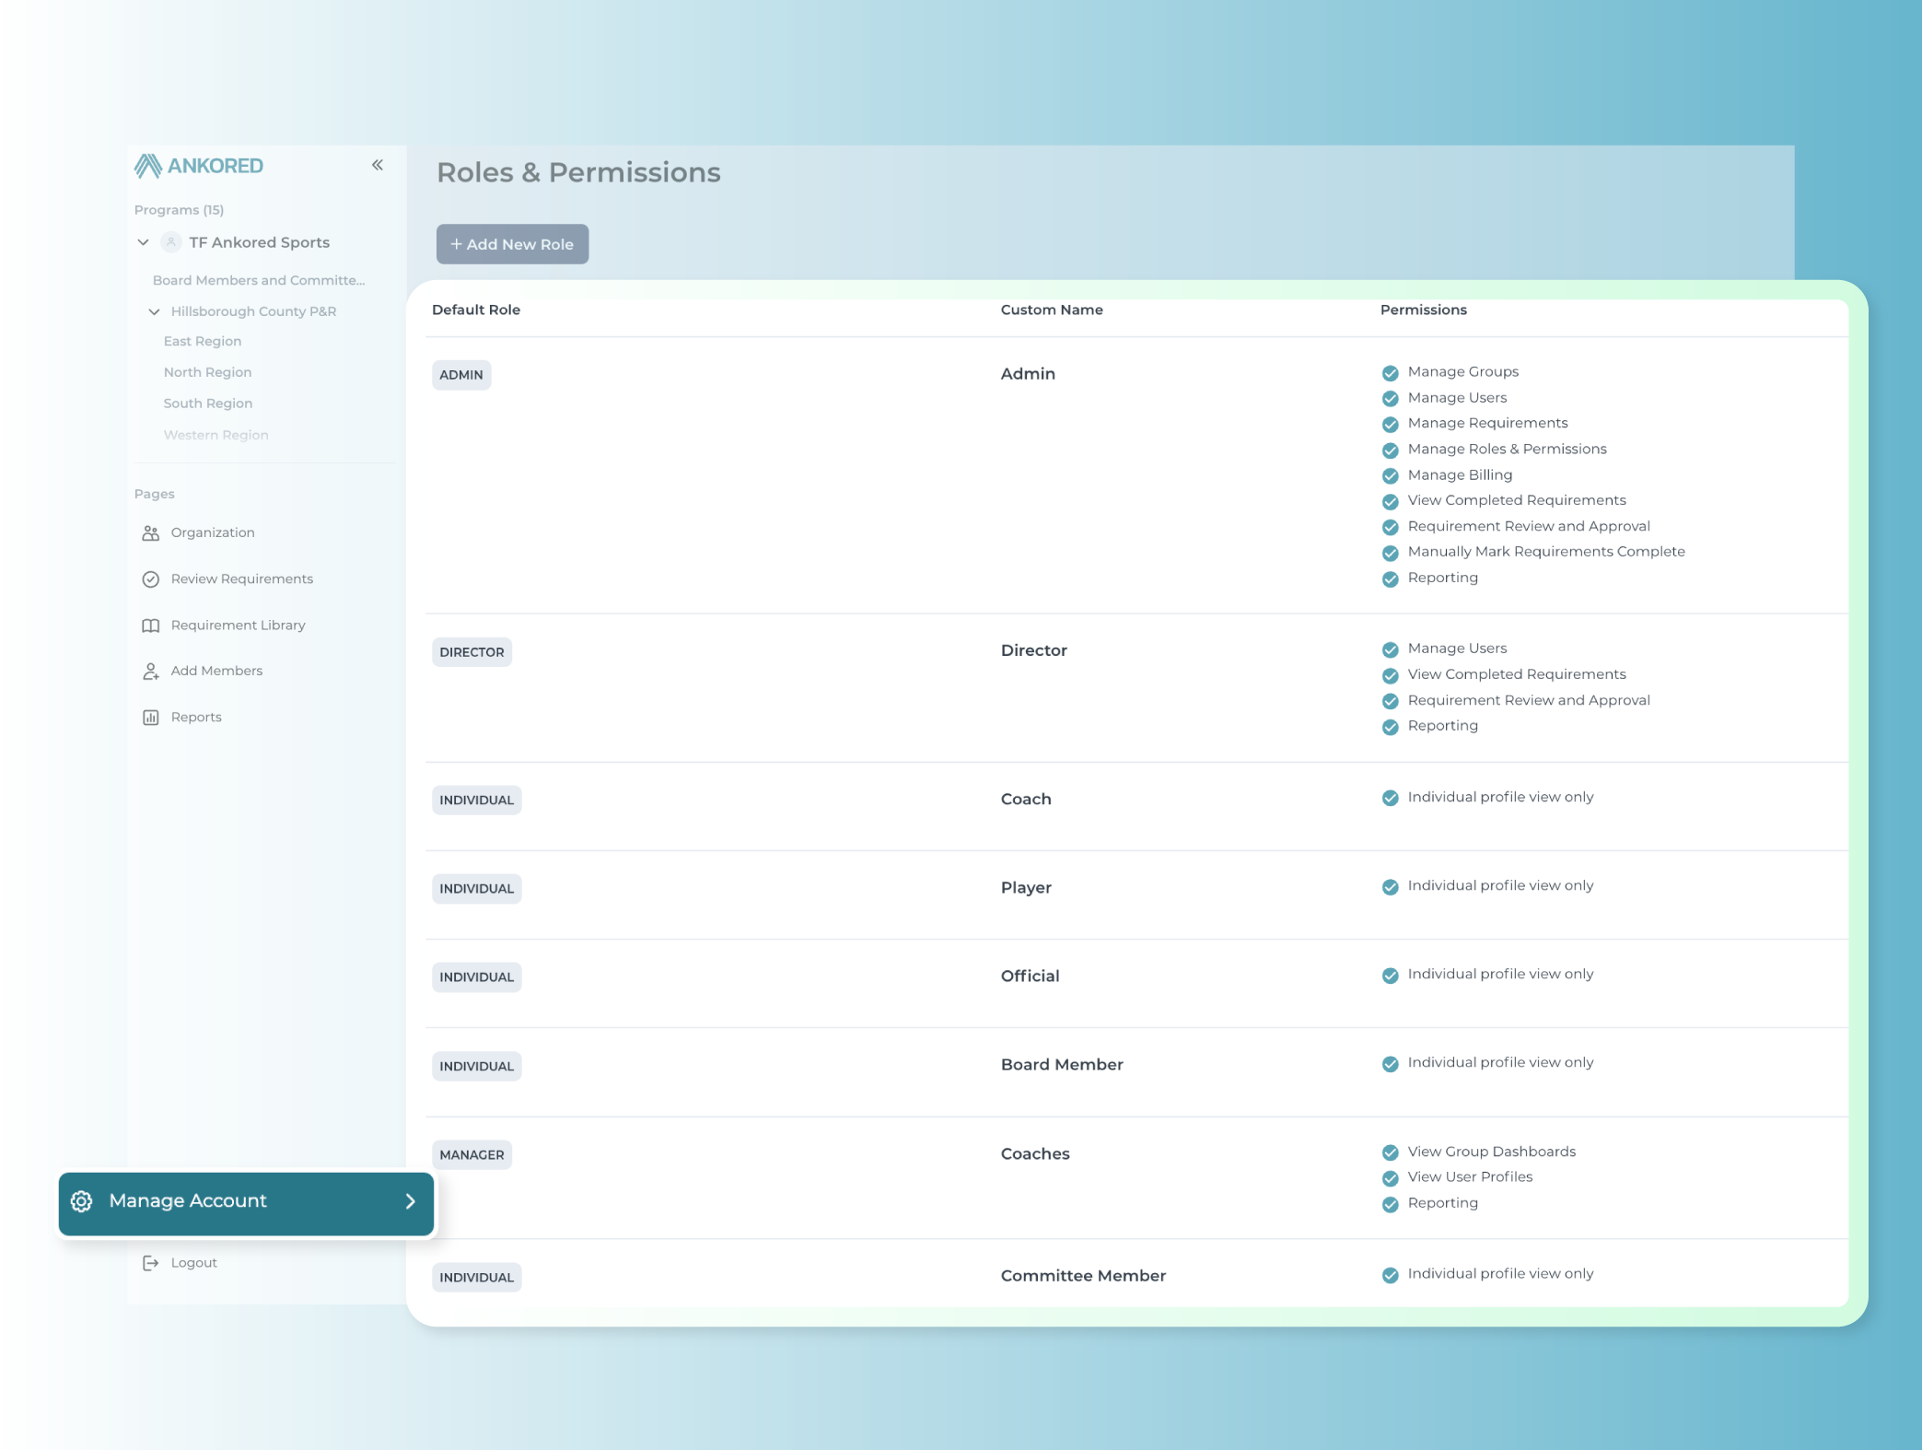Click the Ankored logo
This screenshot has width=1922, height=1450.
(x=198, y=166)
